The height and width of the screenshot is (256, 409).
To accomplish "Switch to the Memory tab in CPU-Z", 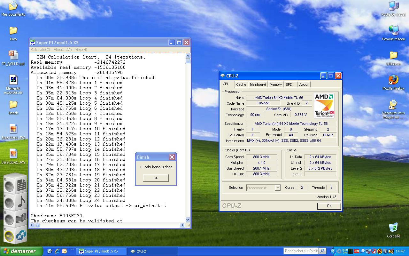I will point(276,84).
